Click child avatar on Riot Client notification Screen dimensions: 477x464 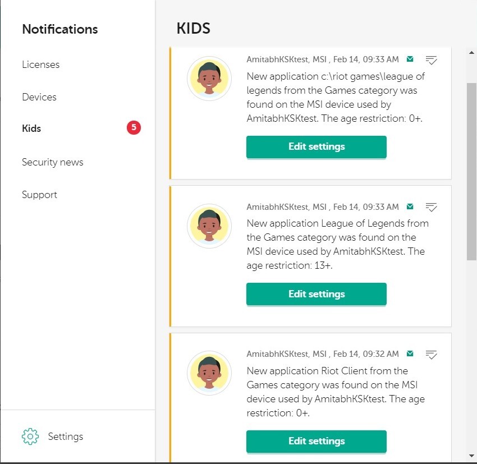pos(209,373)
